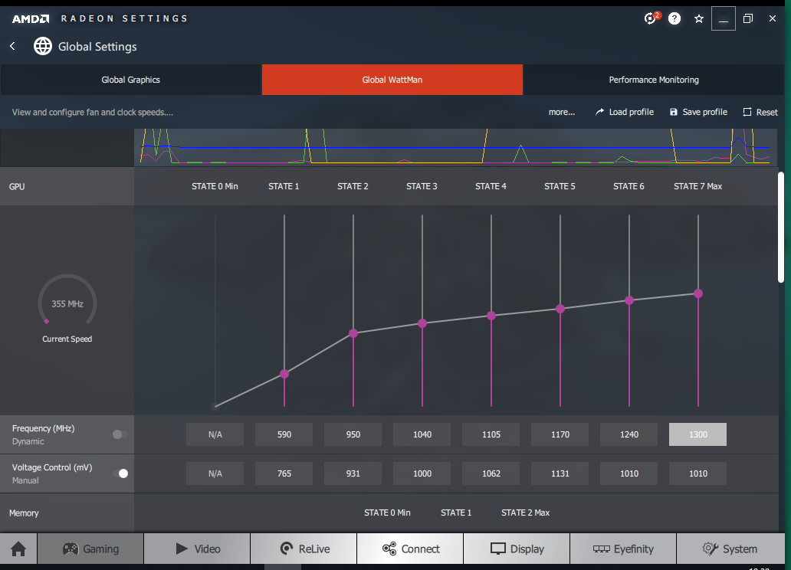Click the Memory STATE 2 Max label
The height and width of the screenshot is (570, 791).
point(525,513)
